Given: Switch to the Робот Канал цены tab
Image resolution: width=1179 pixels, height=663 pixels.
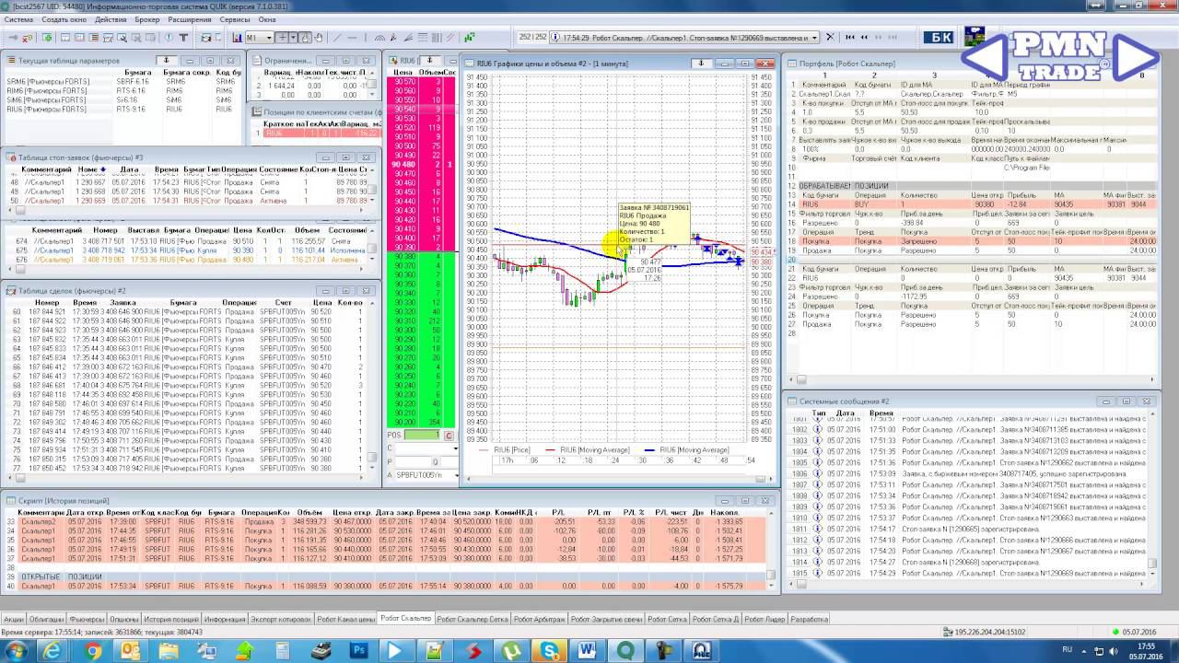Looking at the screenshot, I should click(x=345, y=620).
